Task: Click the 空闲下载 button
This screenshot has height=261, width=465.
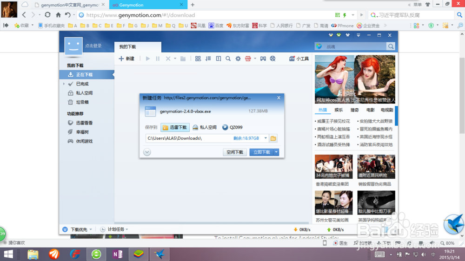Action: [234, 152]
